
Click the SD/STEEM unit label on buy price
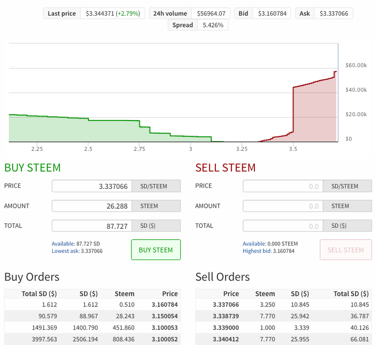pos(156,186)
